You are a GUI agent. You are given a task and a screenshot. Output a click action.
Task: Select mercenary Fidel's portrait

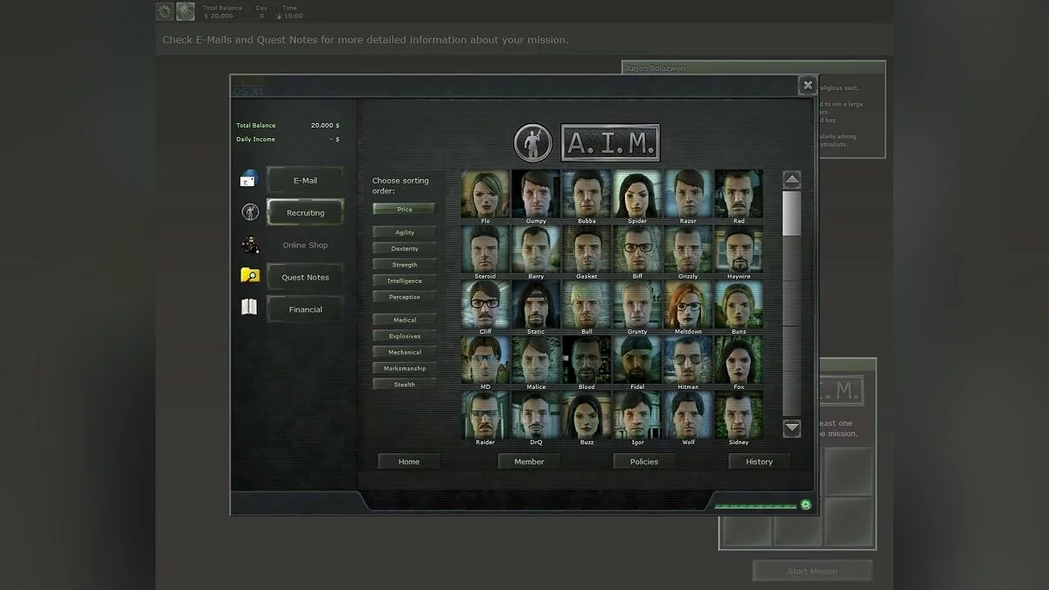pyautogui.click(x=637, y=359)
